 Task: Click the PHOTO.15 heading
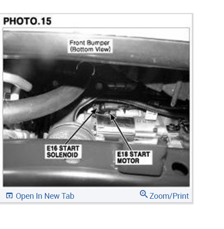click(x=27, y=21)
